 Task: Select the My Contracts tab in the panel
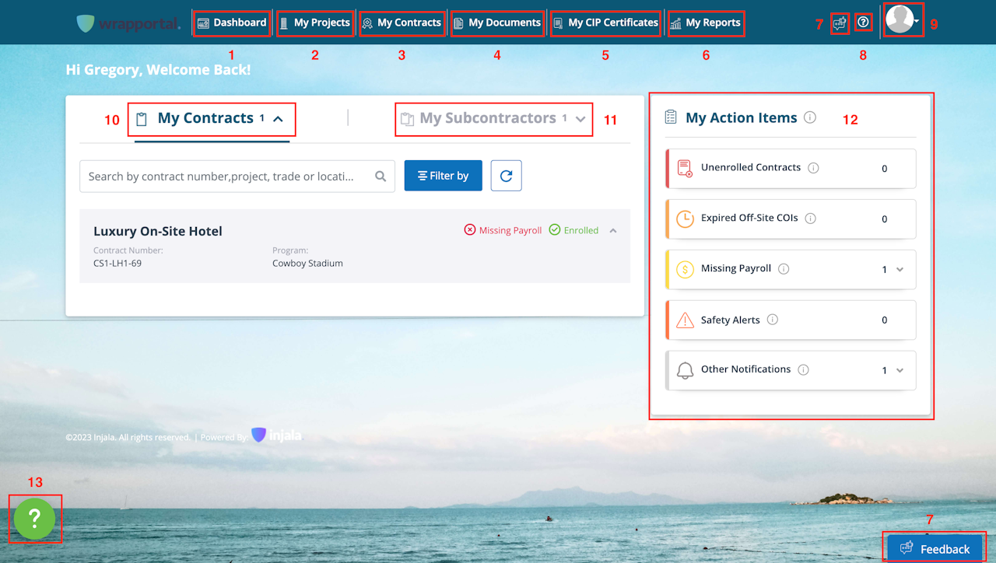(x=212, y=119)
